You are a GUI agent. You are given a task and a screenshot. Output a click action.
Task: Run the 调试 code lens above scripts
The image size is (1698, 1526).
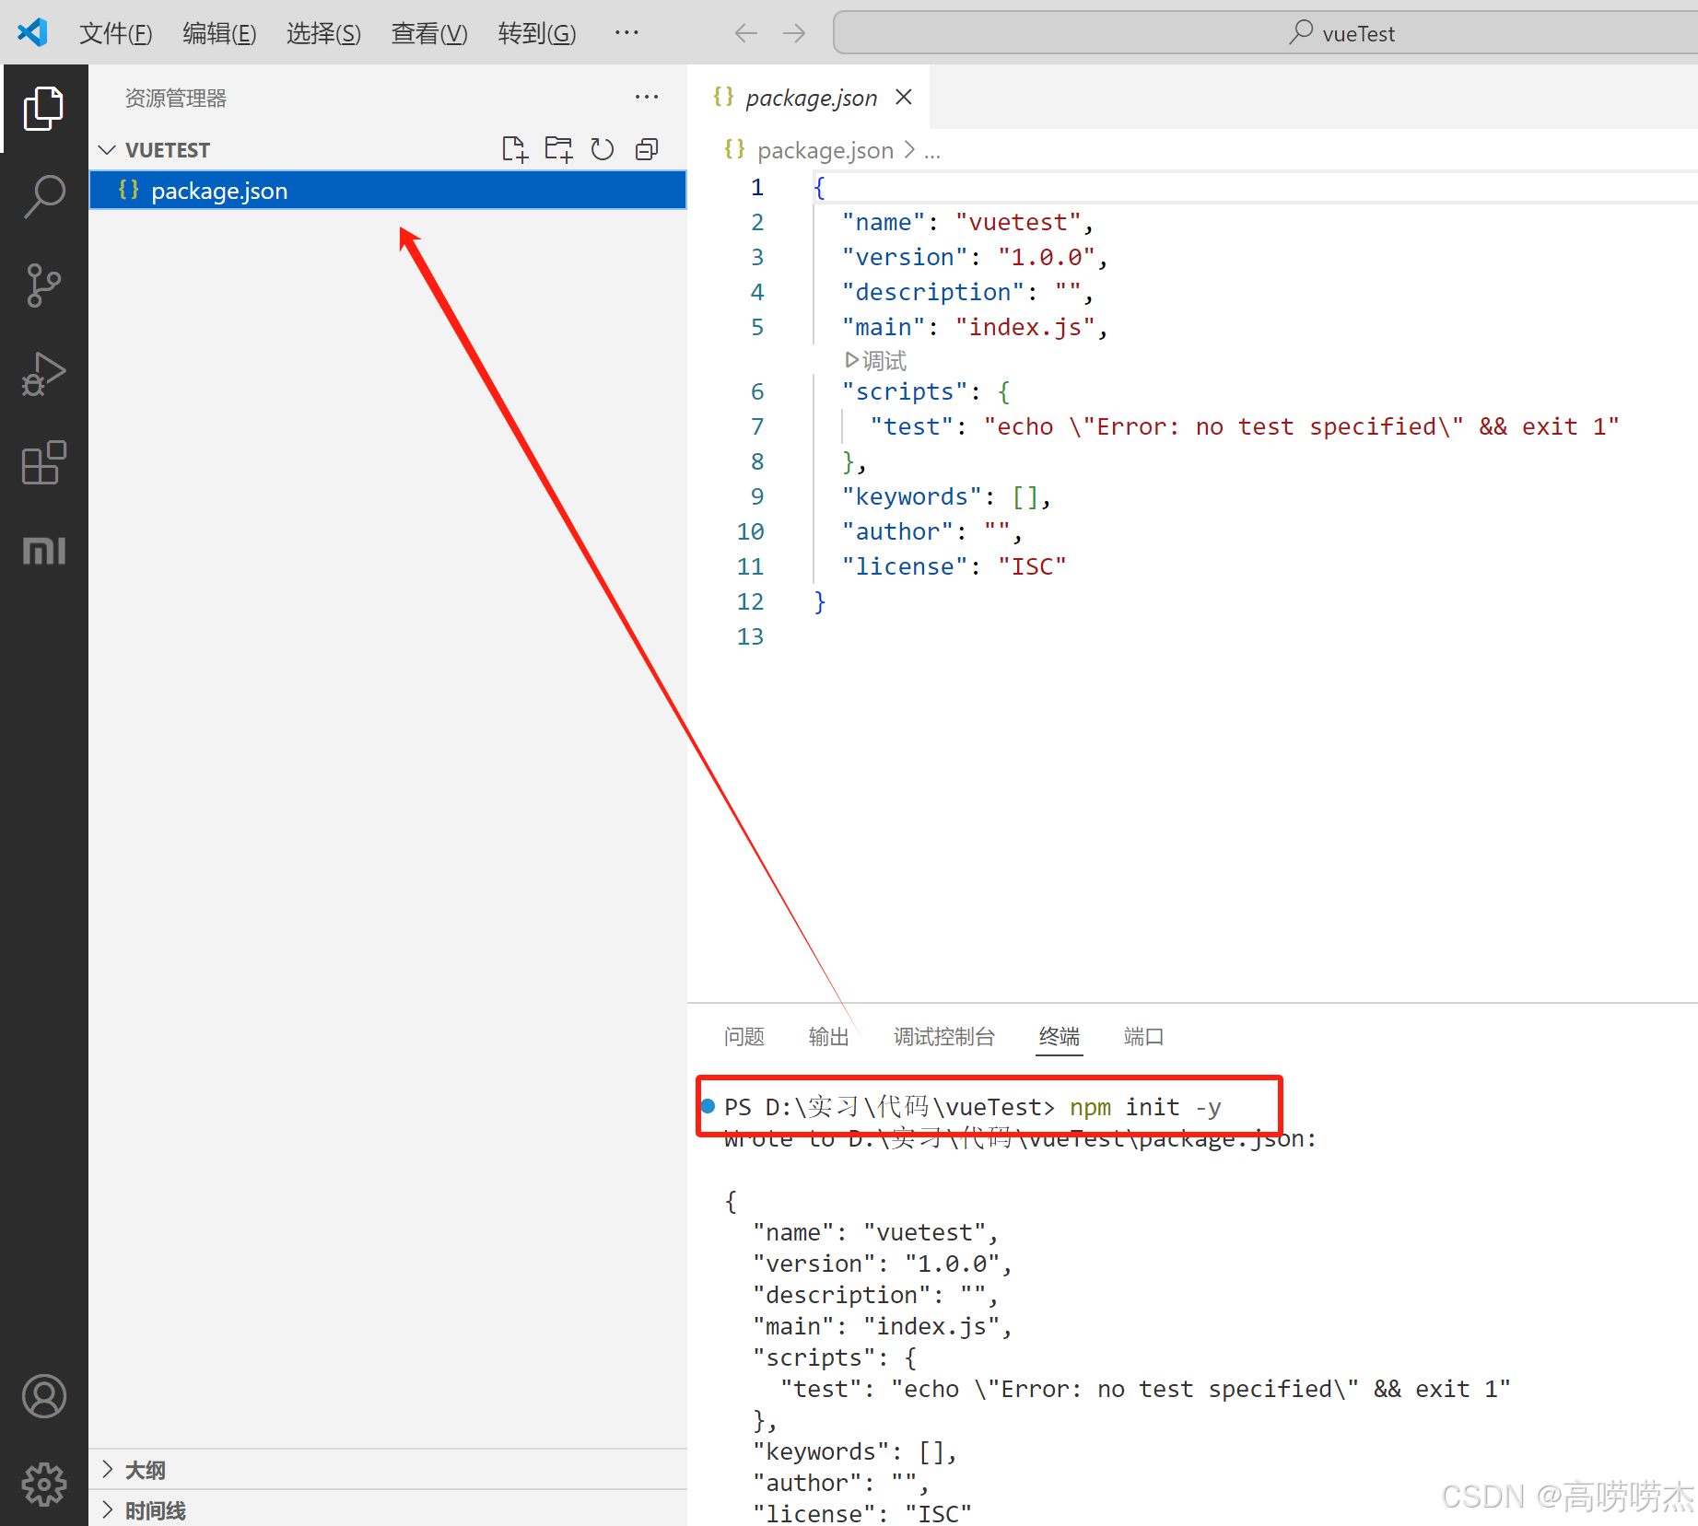(x=874, y=360)
